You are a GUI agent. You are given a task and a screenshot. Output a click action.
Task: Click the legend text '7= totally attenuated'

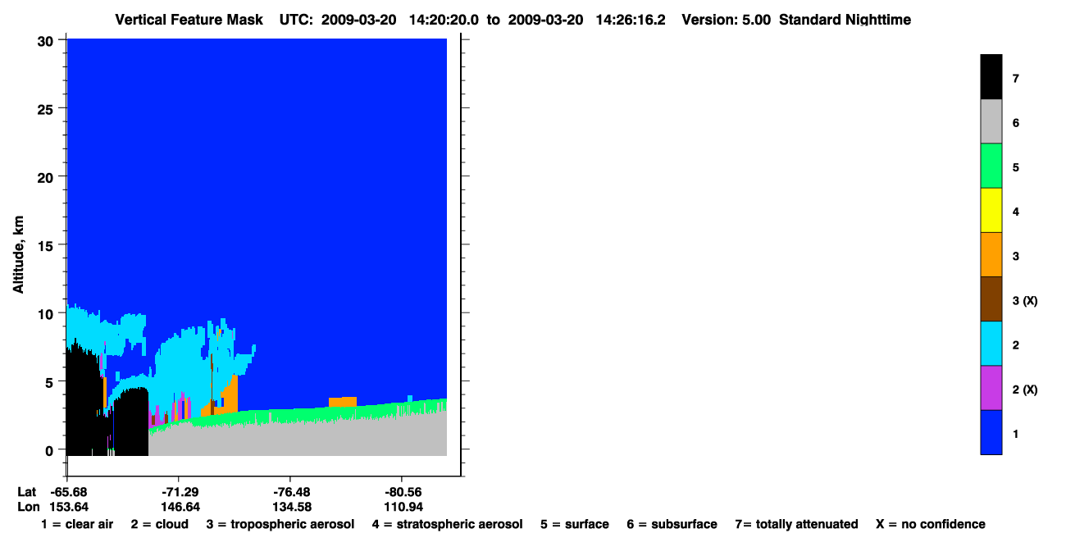[796, 524]
